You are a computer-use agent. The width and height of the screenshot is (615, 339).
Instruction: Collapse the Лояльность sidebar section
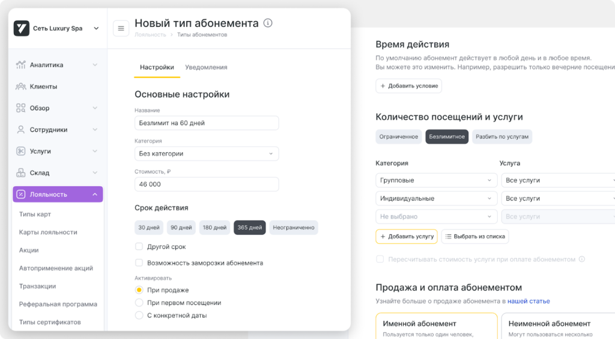(x=95, y=194)
